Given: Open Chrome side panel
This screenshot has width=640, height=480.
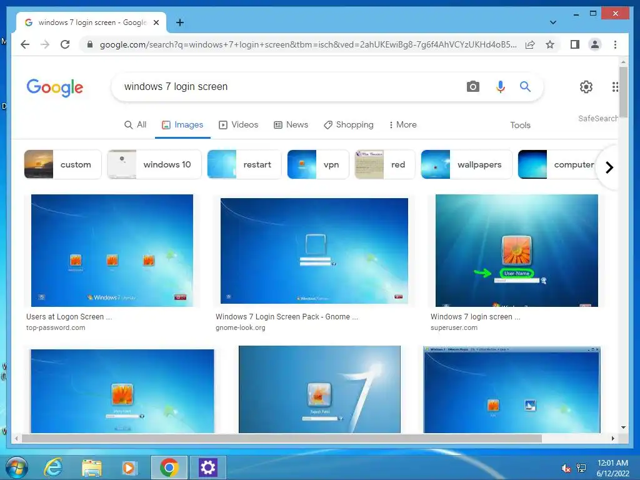Looking at the screenshot, I should point(575,44).
